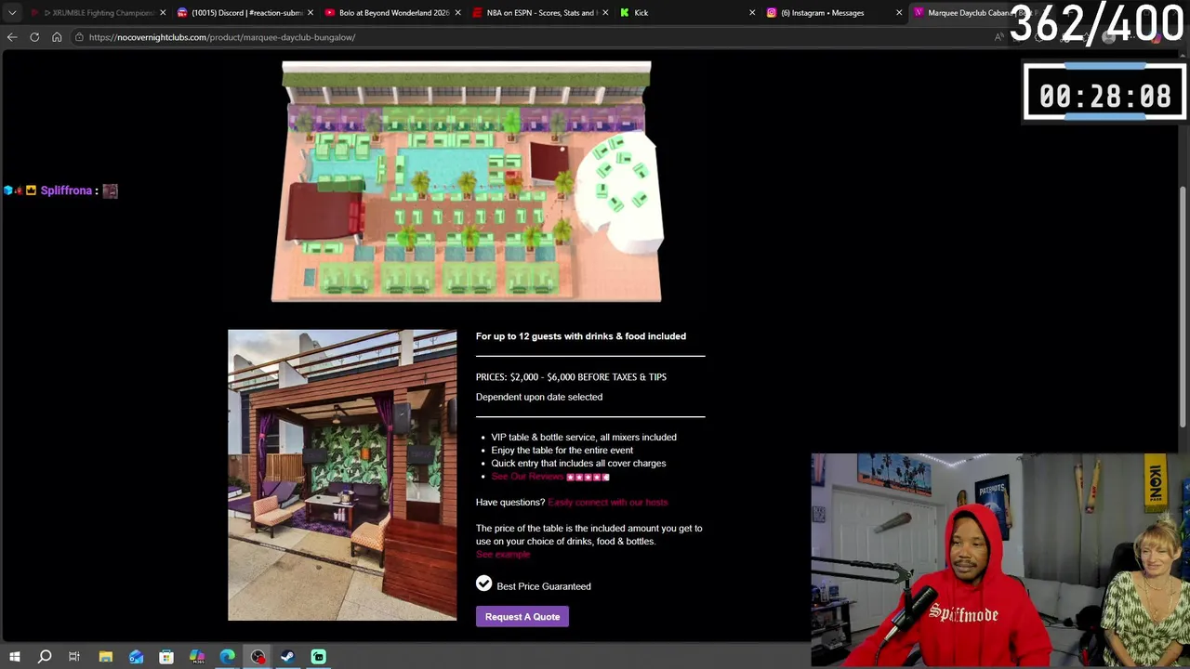Open Outlook from the taskbar
Screen dimensions: 1190x669
coord(137,657)
